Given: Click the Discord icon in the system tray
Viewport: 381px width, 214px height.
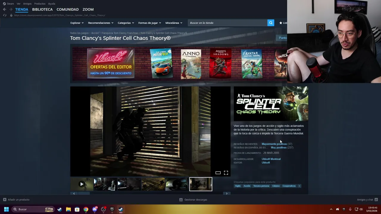Looking at the screenshot, I should tap(337, 209).
